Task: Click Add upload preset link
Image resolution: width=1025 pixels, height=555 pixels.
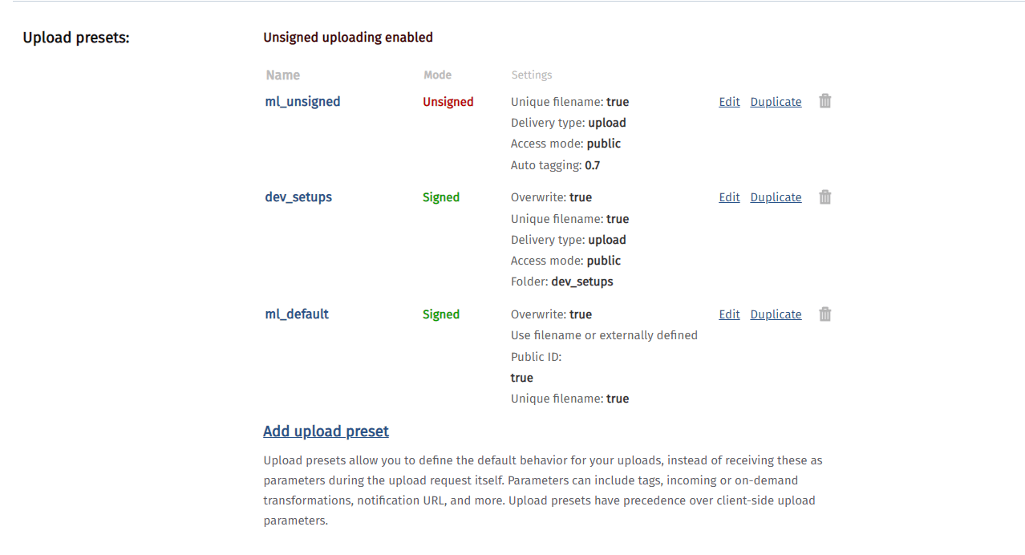Action: pos(326,431)
